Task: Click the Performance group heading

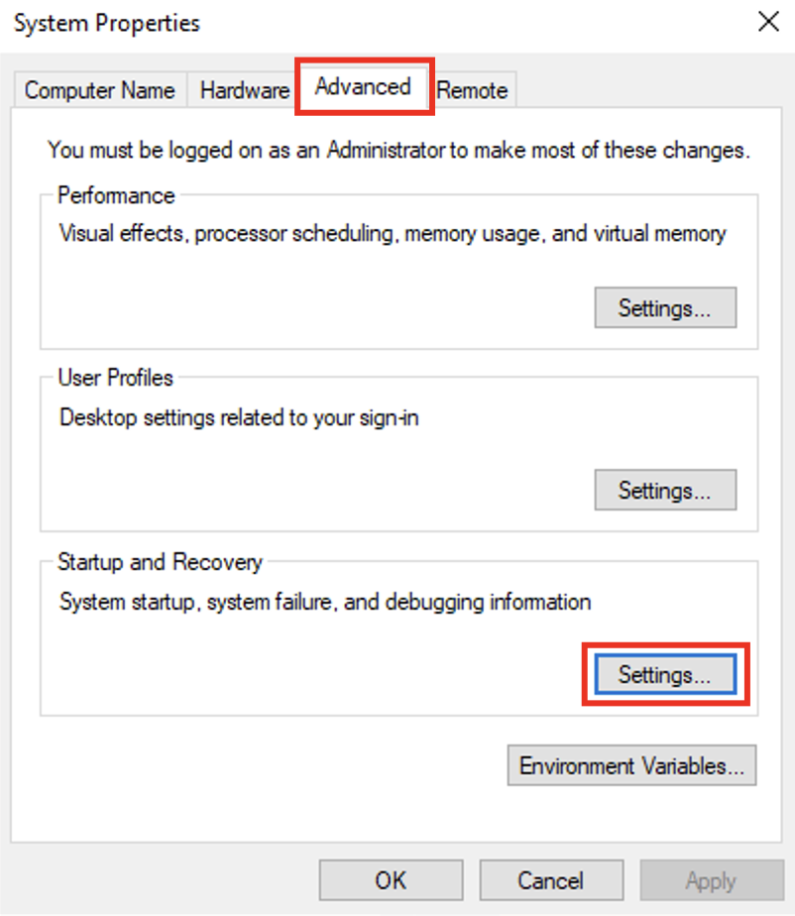Action: (116, 195)
